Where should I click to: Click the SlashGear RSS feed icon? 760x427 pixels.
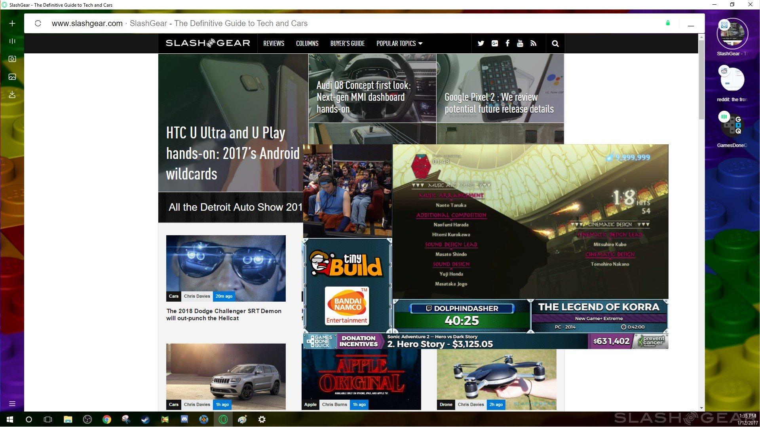click(533, 43)
